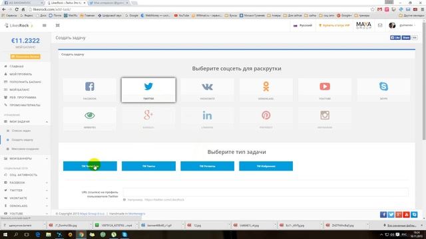Click the Facebook Share button
This screenshot has height=239, width=426.
406,38
